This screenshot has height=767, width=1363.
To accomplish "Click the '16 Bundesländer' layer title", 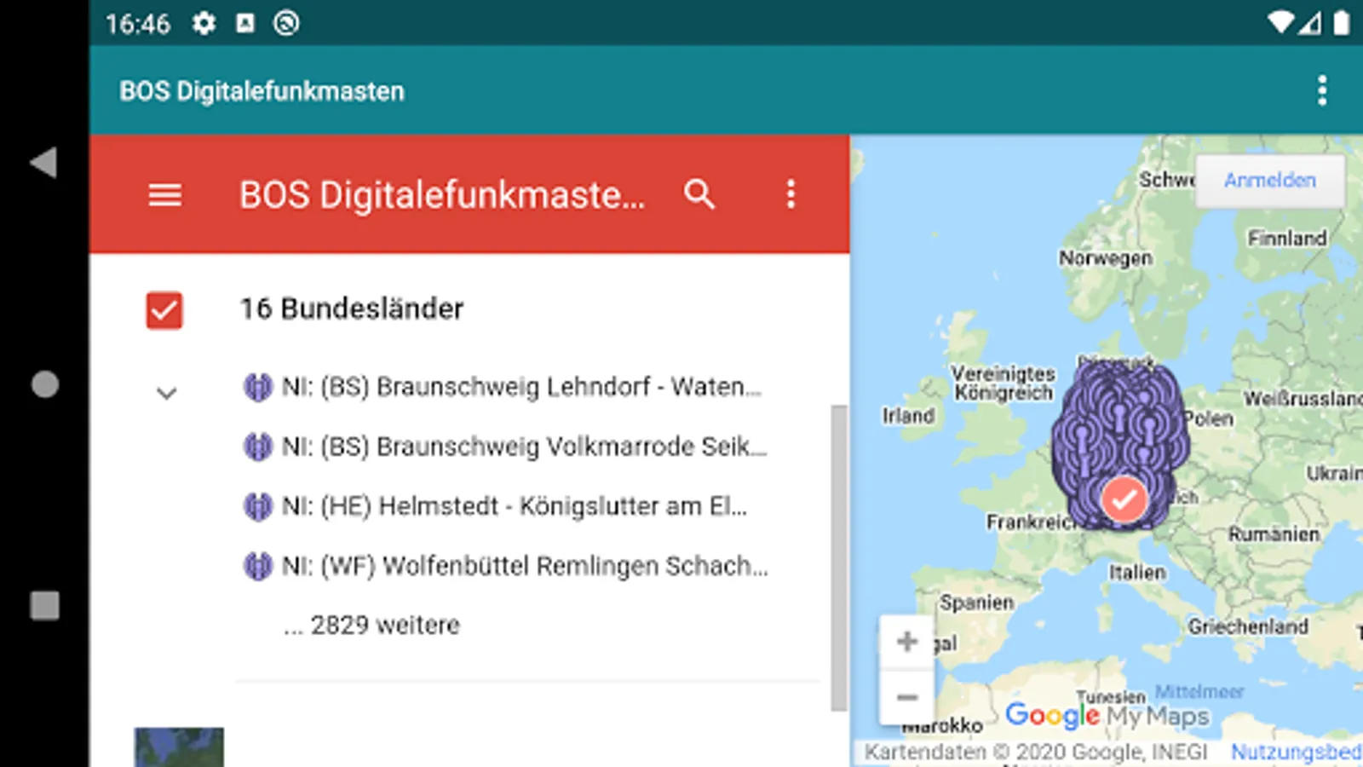I will click(352, 309).
